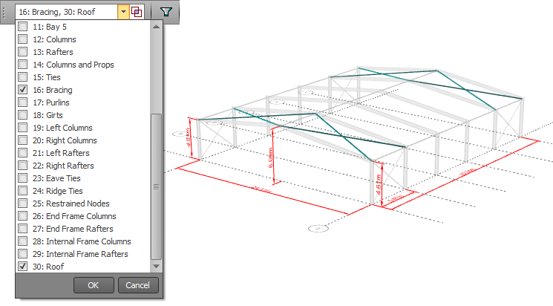Viewport: 553px width, 306px height.
Task: Uncheck the '16: Bracing' checkbox
Action: [x=22, y=90]
